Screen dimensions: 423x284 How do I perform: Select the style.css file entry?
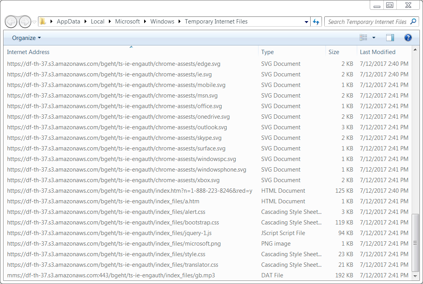point(208,254)
